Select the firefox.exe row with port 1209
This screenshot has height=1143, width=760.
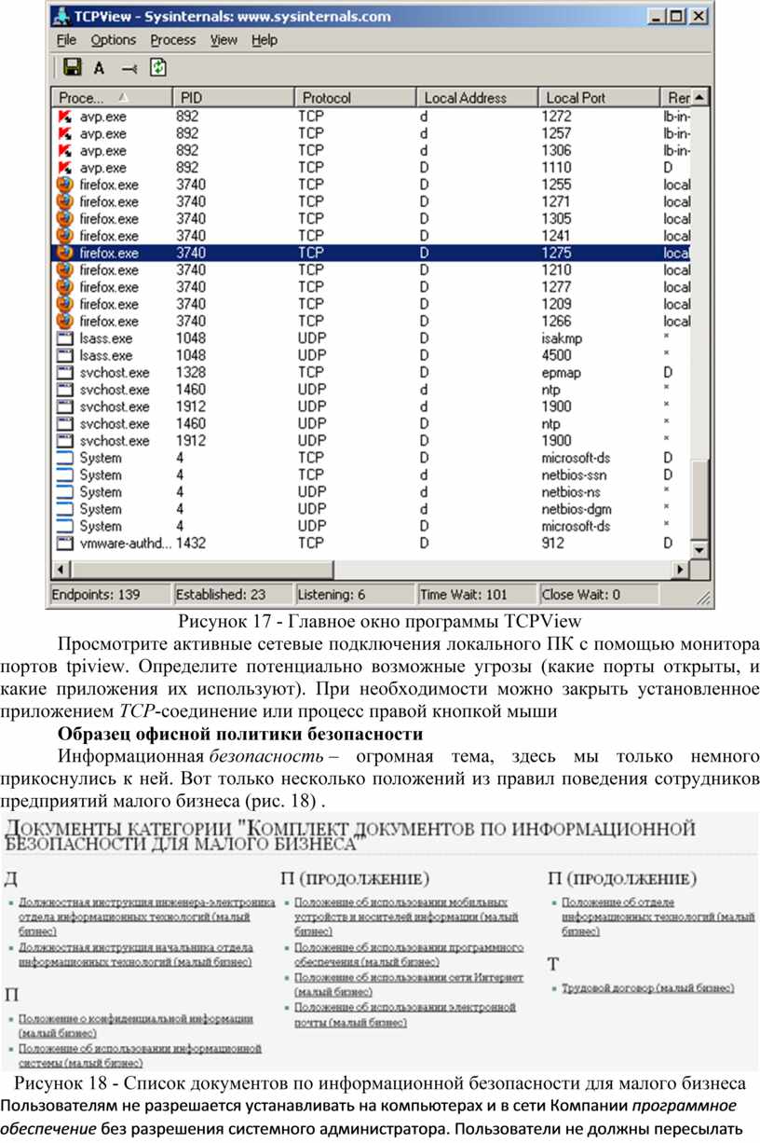click(x=372, y=304)
